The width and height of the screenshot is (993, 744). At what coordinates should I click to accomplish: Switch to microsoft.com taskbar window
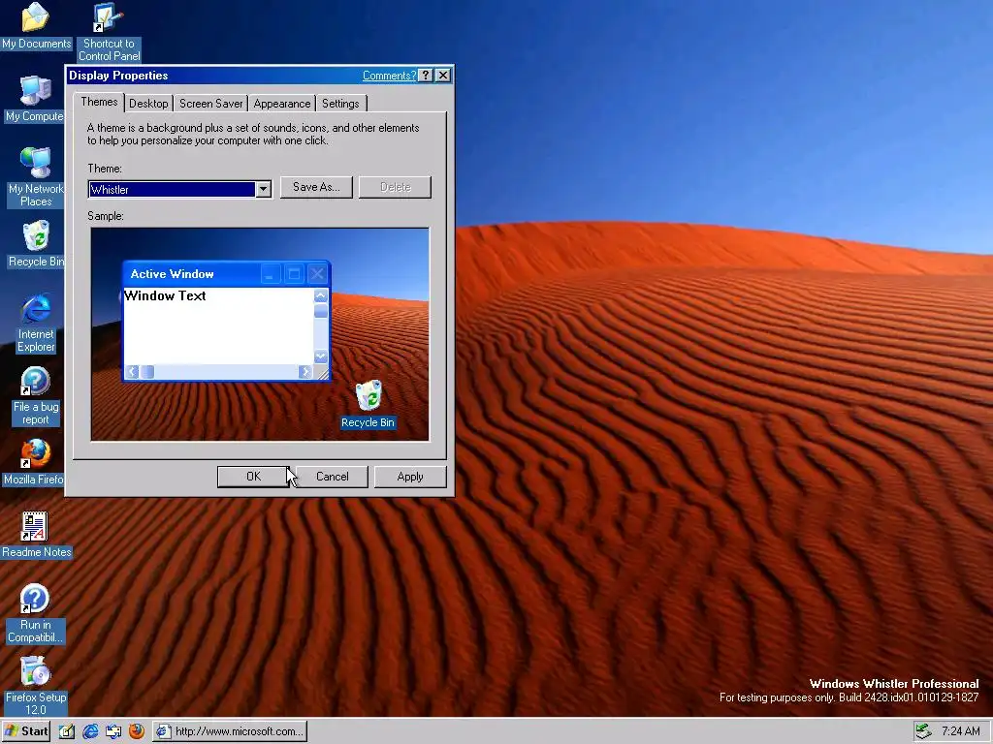[x=231, y=731]
